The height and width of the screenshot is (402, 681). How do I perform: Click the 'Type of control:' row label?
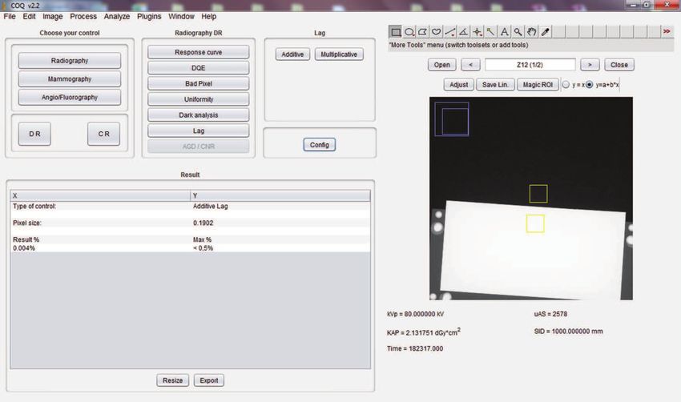[34, 207]
